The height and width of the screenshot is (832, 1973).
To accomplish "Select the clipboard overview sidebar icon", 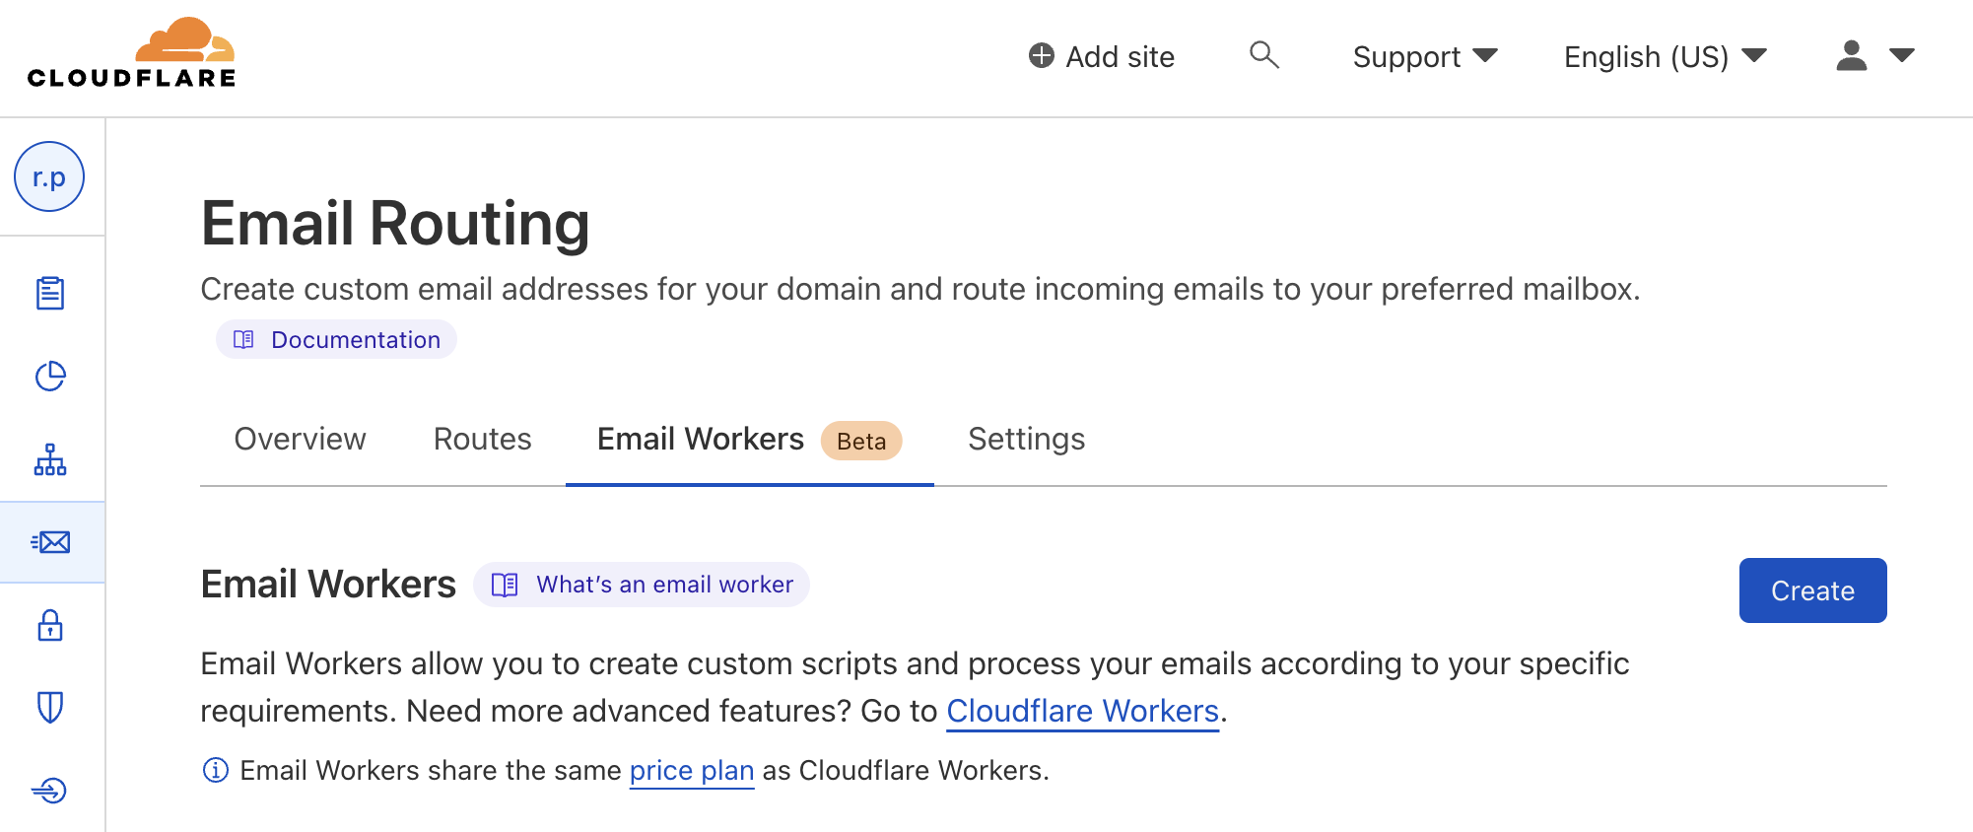I will tap(51, 293).
